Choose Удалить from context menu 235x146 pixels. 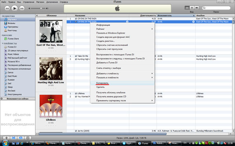point(122,87)
